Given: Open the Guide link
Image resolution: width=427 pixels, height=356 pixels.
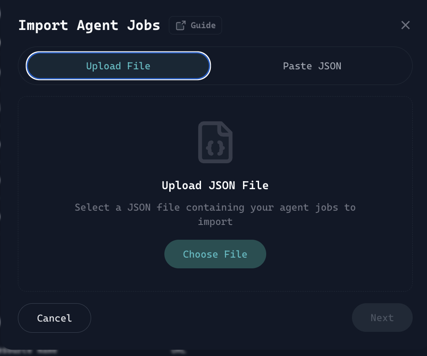Looking at the screenshot, I should point(195,25).
